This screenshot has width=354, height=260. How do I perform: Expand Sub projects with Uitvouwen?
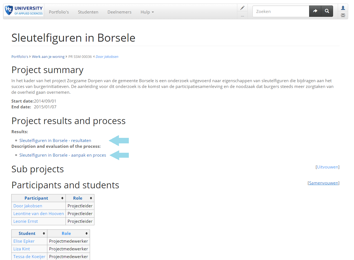coord(327,167)
